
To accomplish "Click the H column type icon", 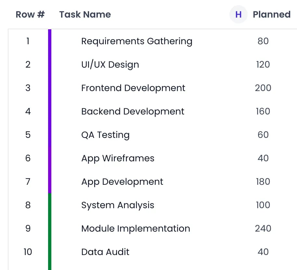I will pyautogui.click(x=238, y=14).
